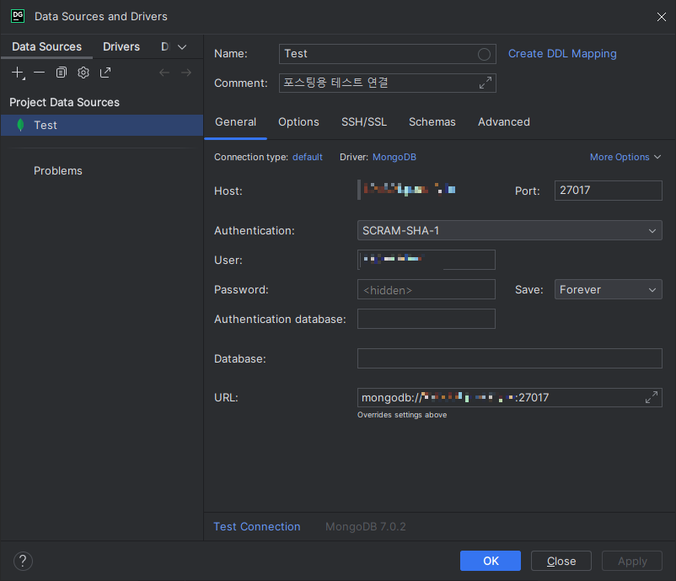Image resolution: width=676 pixels, height=581 pixels.
Task: Remove selected data source with minus icon
Action: [x=40, y=73]
